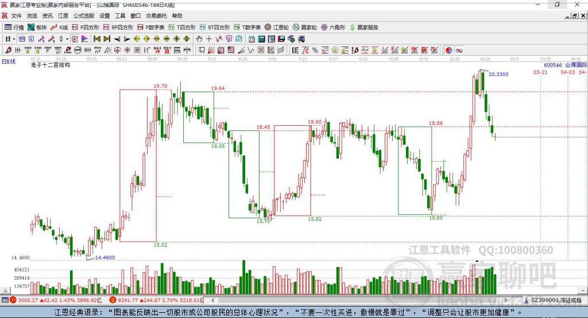Open the 板块 sector view
Screen dimensions: 588x318
(37, 28)
